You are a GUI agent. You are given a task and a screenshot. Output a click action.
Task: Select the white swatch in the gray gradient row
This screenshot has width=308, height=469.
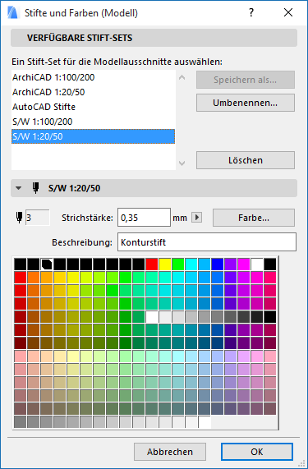coord(152,317)
